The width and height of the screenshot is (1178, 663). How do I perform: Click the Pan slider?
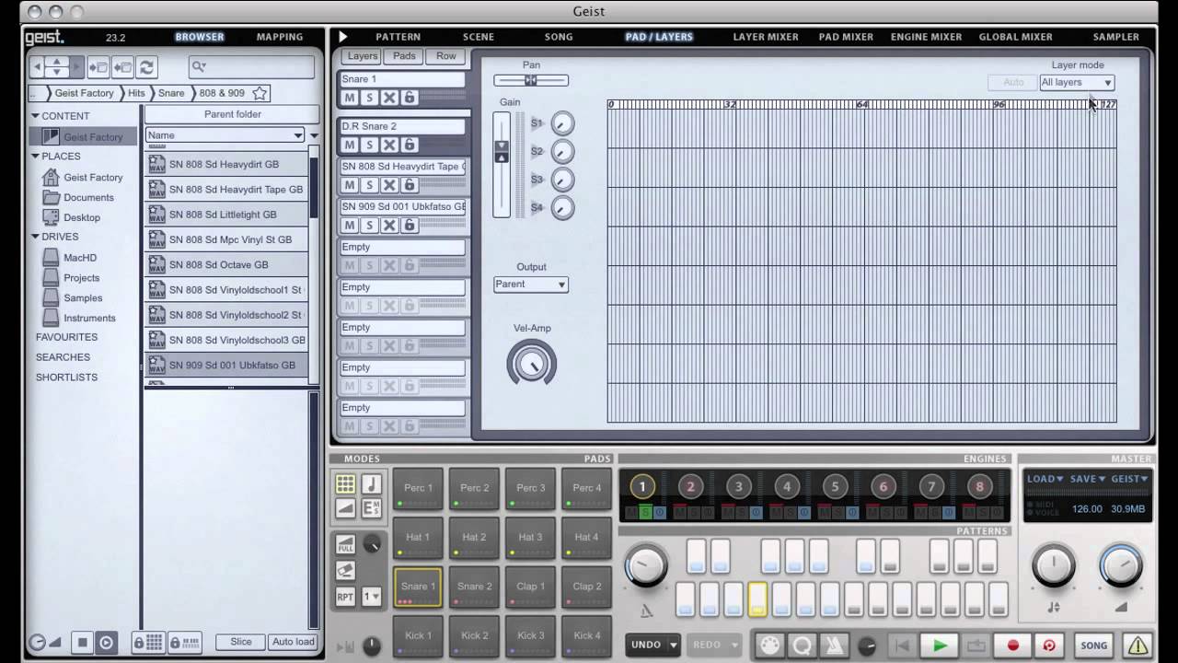[531, 81]
